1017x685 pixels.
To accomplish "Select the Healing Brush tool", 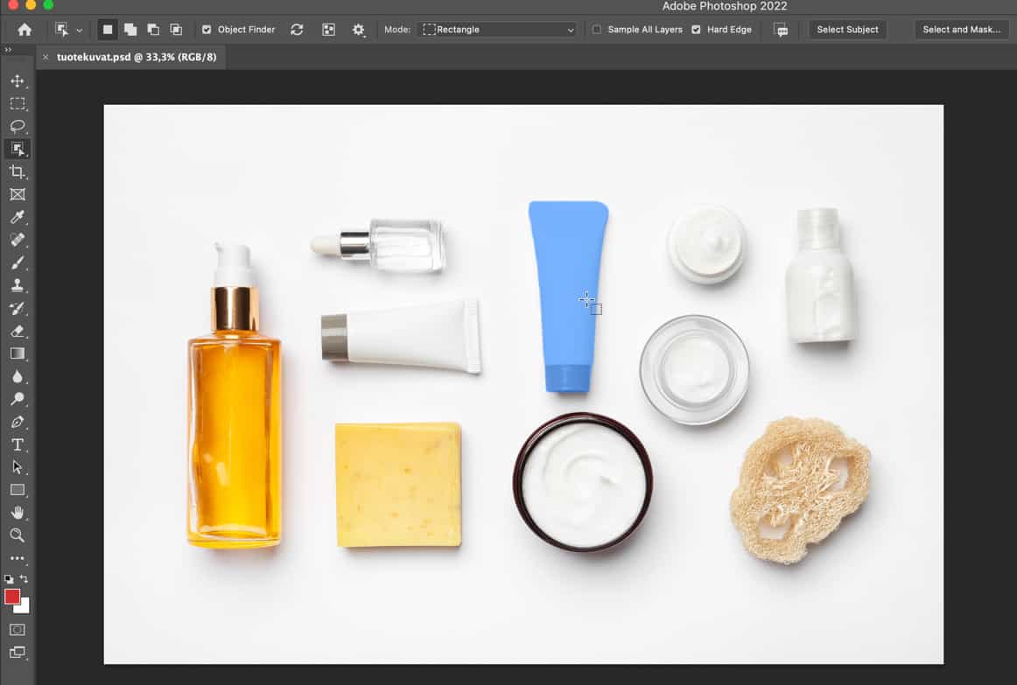I will pyautogui.click(x=18, y=240).
